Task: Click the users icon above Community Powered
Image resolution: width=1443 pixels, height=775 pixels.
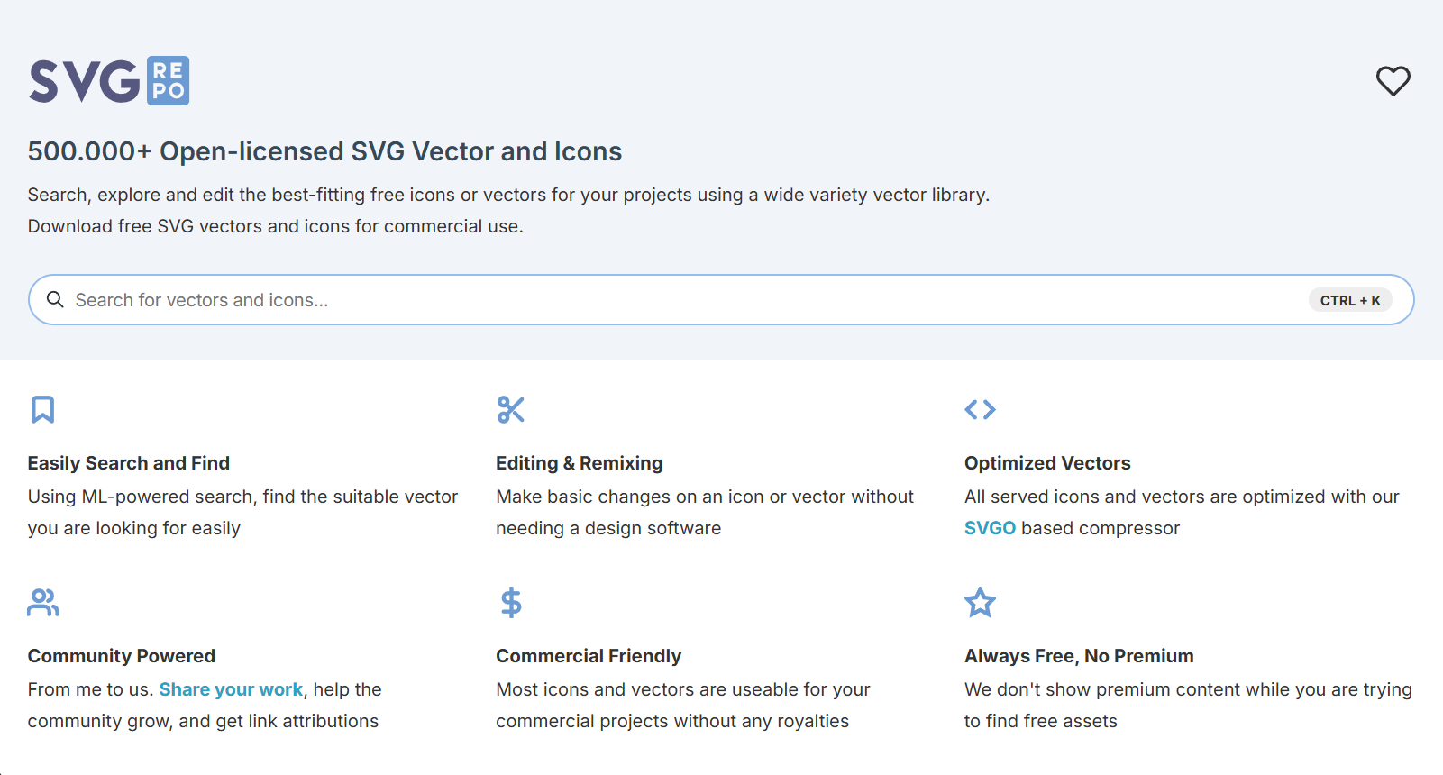Action: point(43,602)
